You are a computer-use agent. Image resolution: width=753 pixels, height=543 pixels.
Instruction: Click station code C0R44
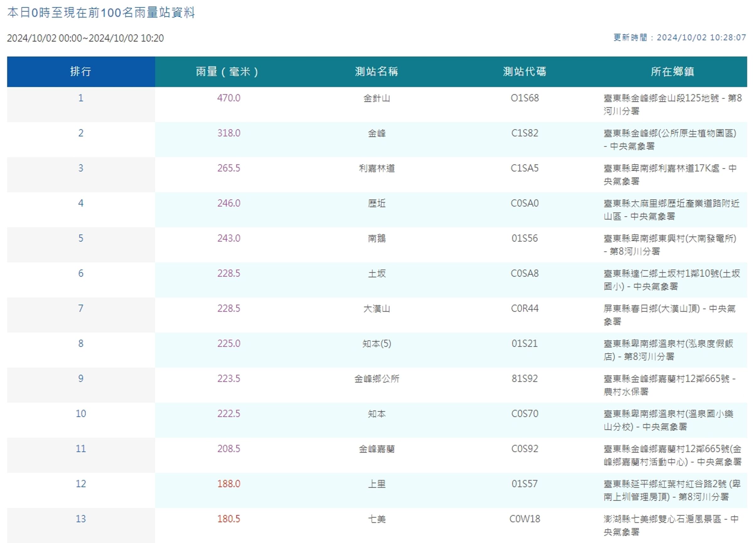pos(525,308)
